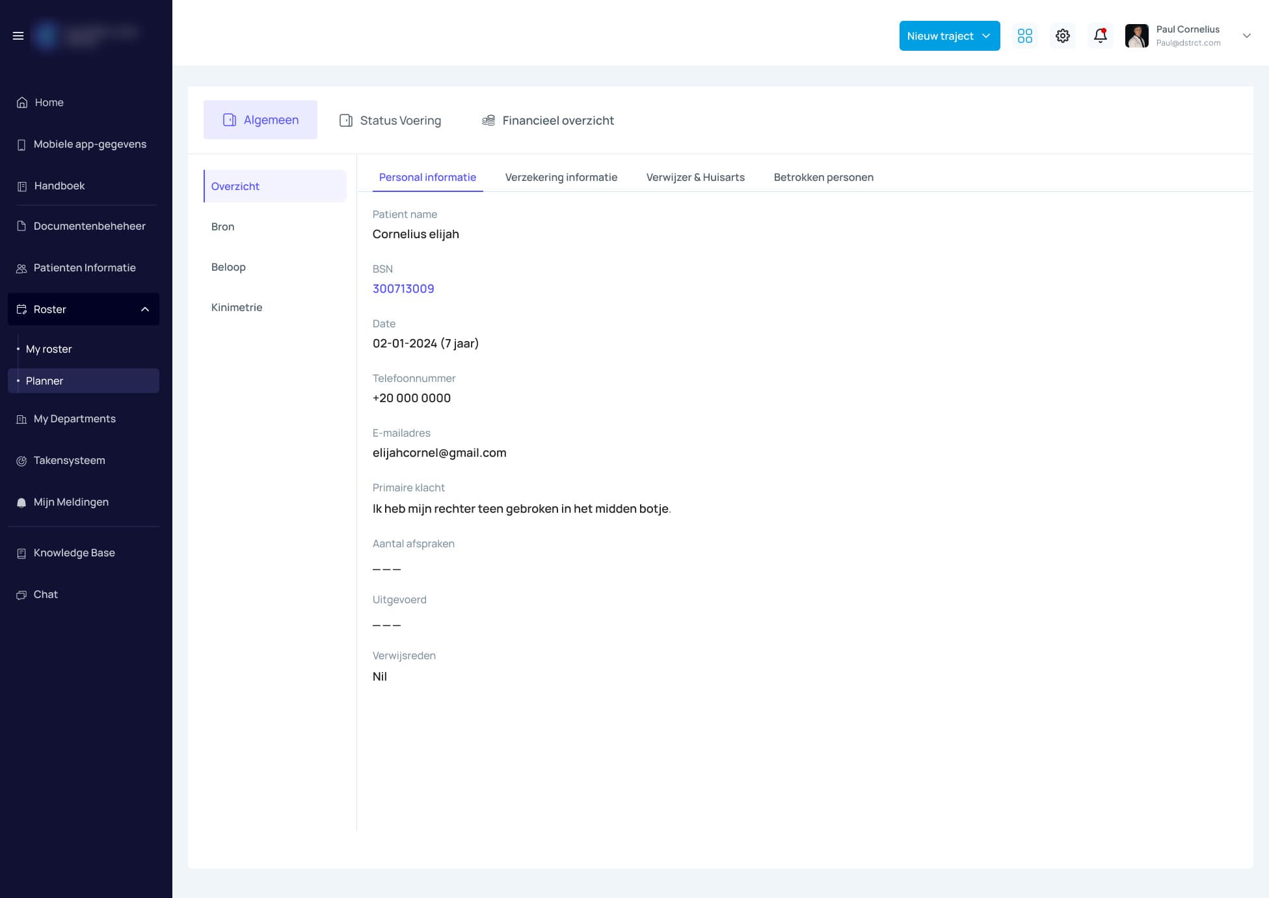This screenshot has width=1269, height=898.
Task: Click Paul Cornelius profile avatar
Action: click(x=1136, y=36)
